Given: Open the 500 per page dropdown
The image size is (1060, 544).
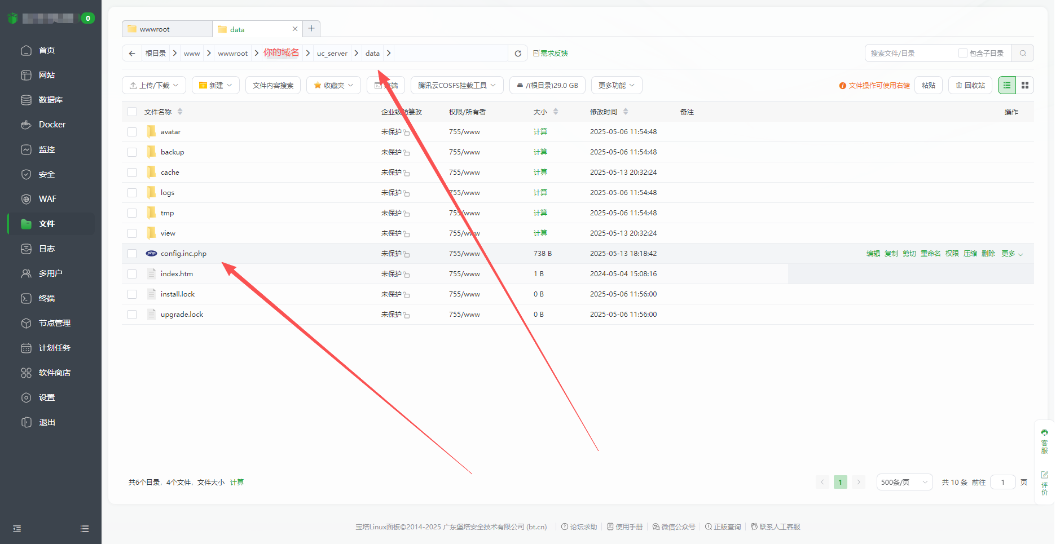Looking at the screenshot, I should (904, 483).
